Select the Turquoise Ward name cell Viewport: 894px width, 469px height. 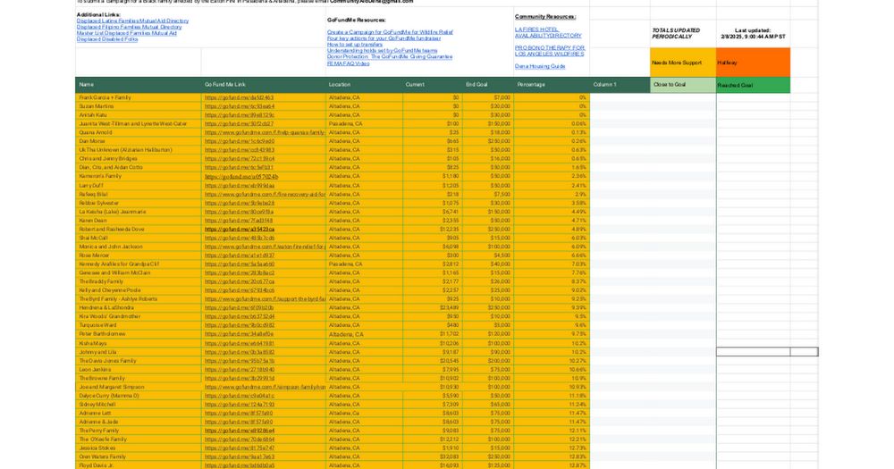point(138,325)
